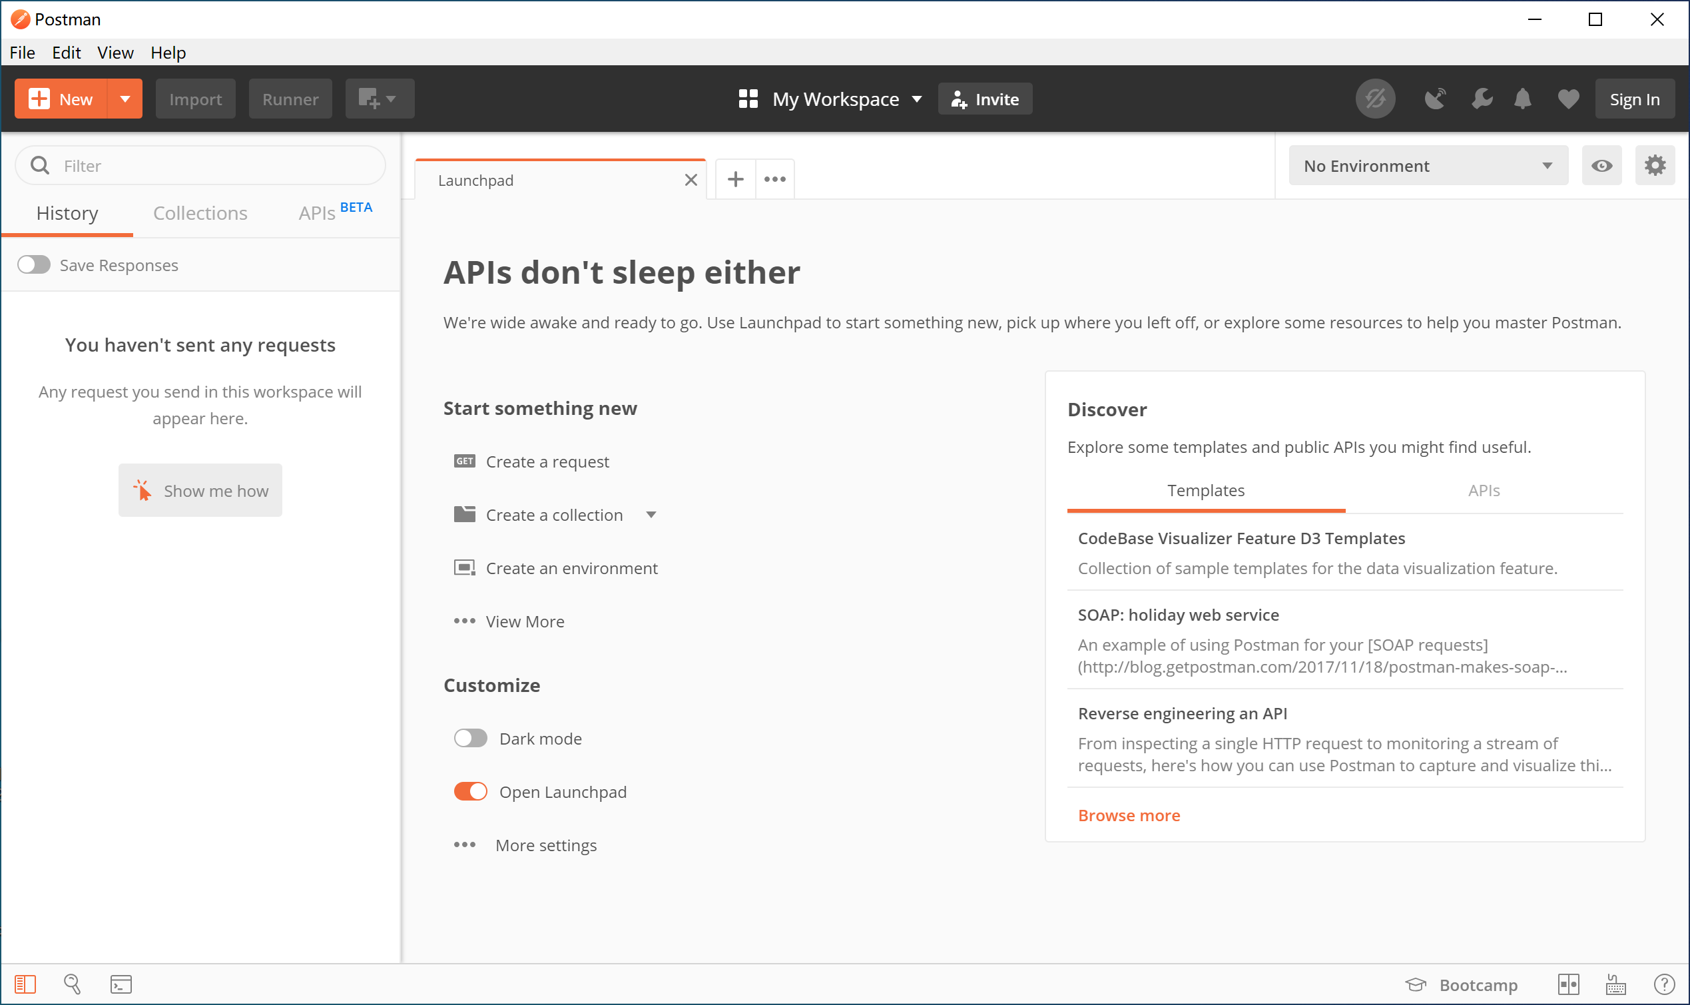1690x1005 pixels.
Task: Open Manage Environments gear icon
Action: (1654, 165)
